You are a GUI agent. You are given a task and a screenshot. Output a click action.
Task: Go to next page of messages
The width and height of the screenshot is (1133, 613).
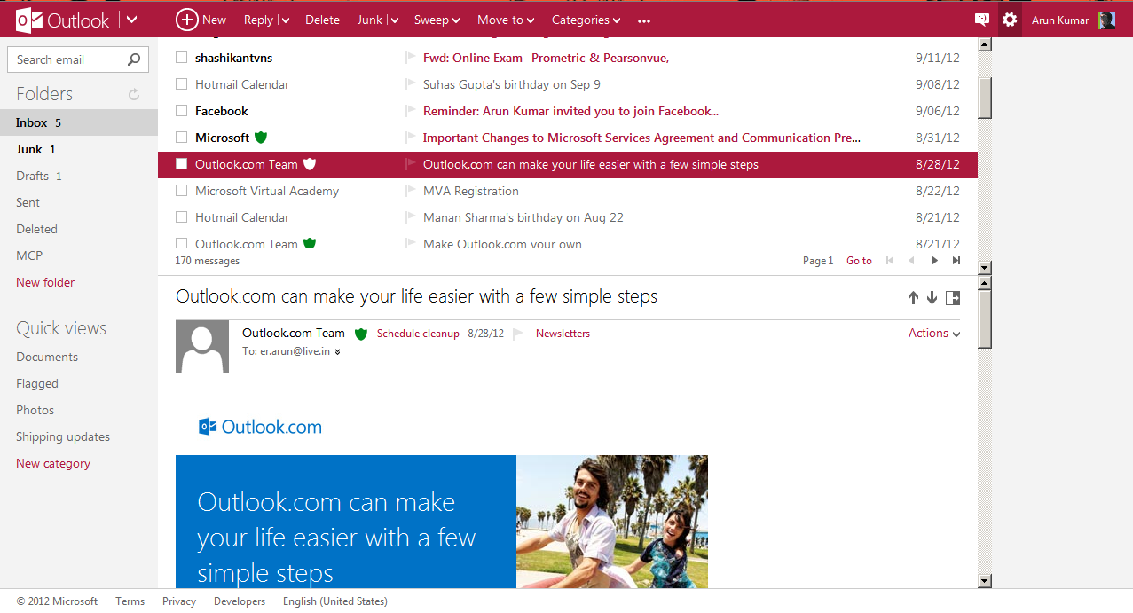click(934, 261)
